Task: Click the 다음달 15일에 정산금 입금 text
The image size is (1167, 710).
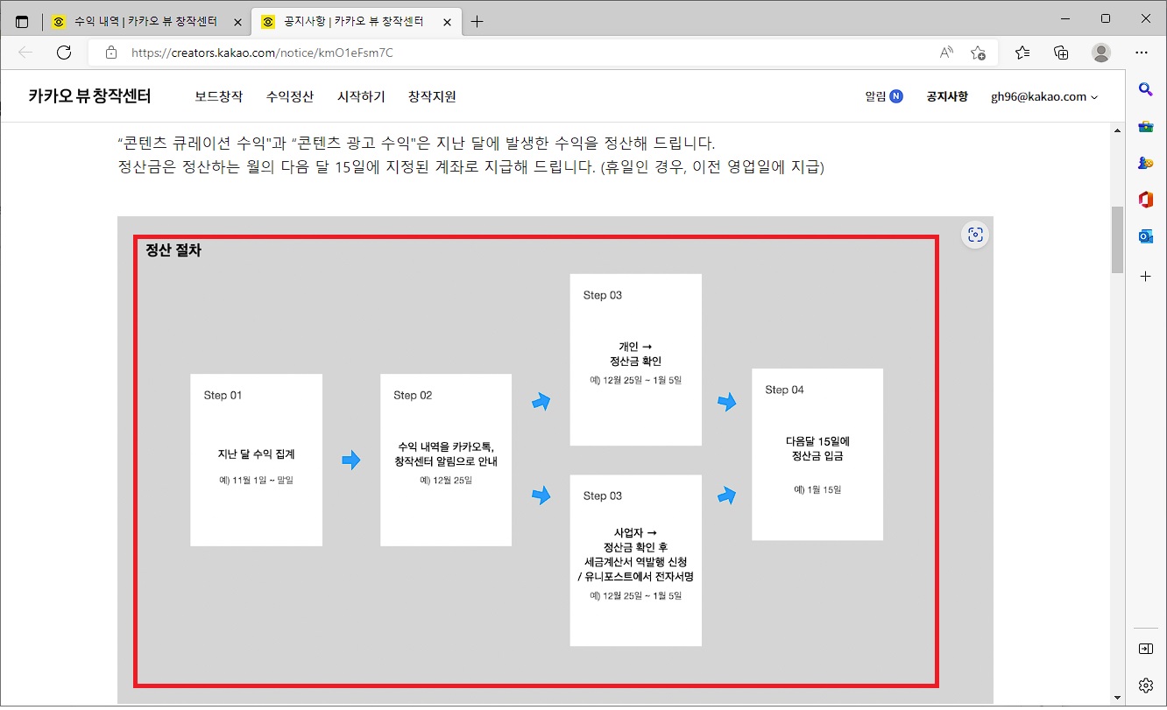Action: point(817,449)
